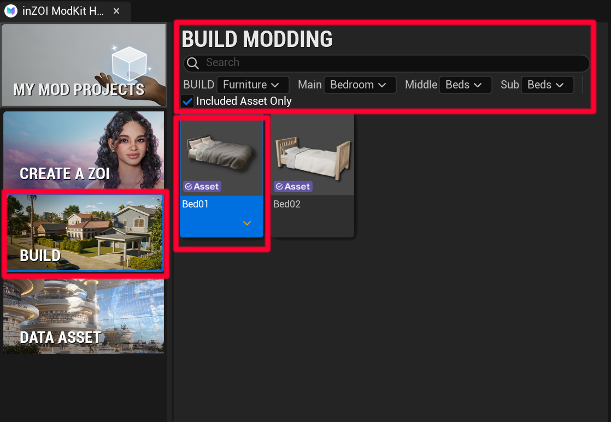
Task: Open the Middle Beds dropdown
Action: tap(465, 85)
